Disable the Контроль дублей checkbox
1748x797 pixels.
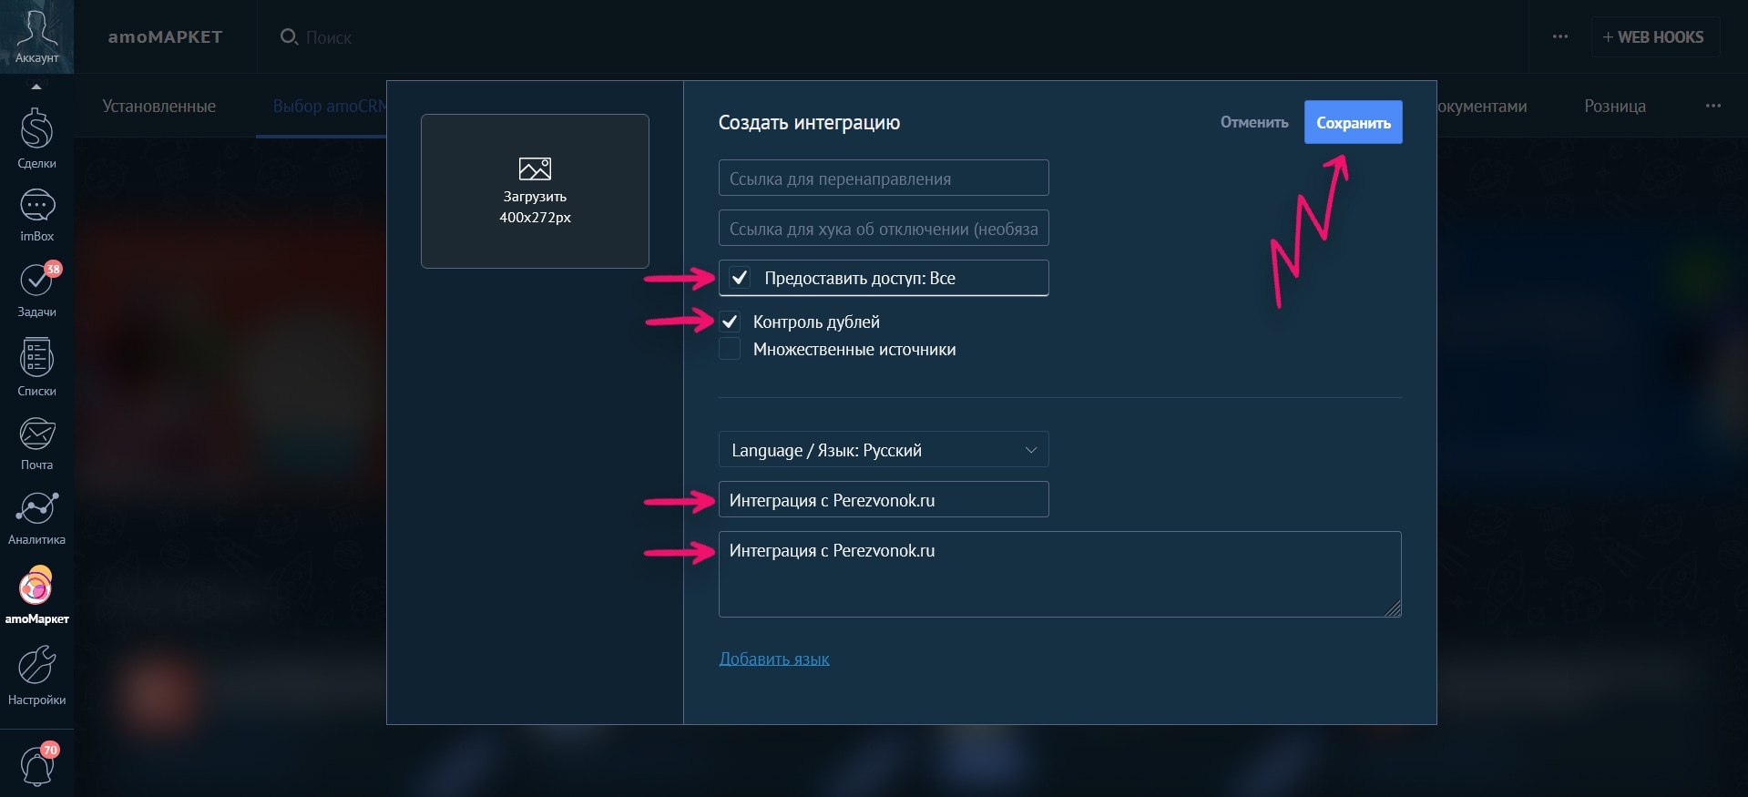pos(730,322)
